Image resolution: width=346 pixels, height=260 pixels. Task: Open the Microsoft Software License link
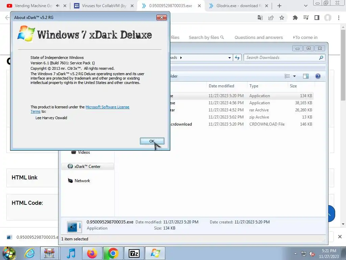pyautogui.click(x=107, y=107)
